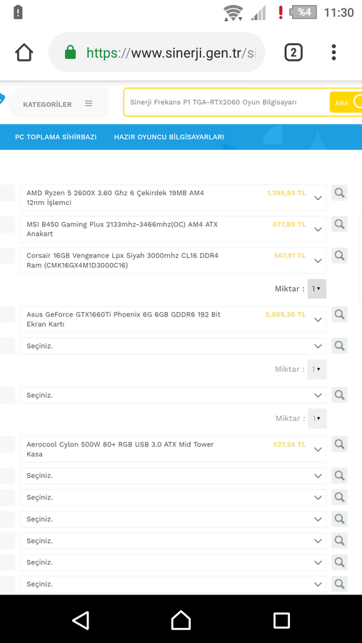Expand the Asus GeForce GTX1660Ti dropdown
This screenshot has width=362, height=643.
click(173, 319)
